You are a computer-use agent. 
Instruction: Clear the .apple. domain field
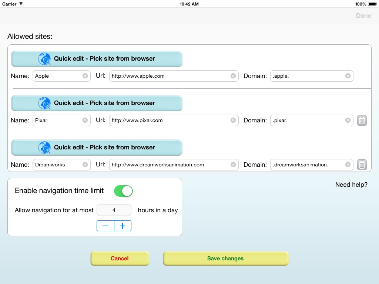(x=348, y=76)
